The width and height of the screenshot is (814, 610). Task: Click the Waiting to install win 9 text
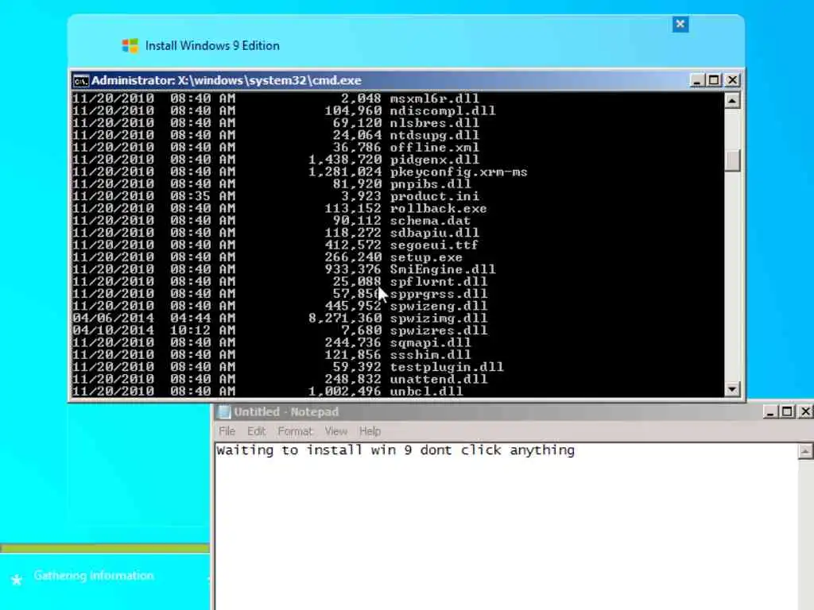pyautogui.click(x=396, y=450)
